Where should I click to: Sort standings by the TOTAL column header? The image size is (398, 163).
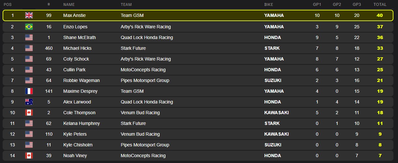380,5
